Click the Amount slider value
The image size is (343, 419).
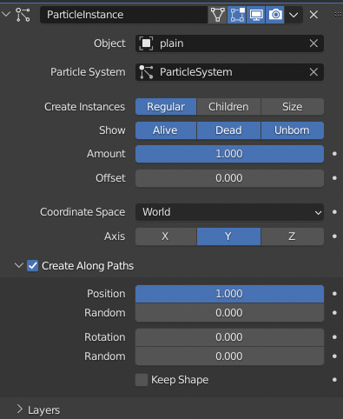click(x=229, y=154)
